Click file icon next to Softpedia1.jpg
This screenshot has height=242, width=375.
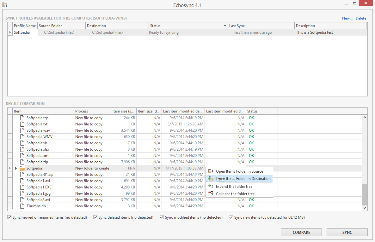click(22, 193)
